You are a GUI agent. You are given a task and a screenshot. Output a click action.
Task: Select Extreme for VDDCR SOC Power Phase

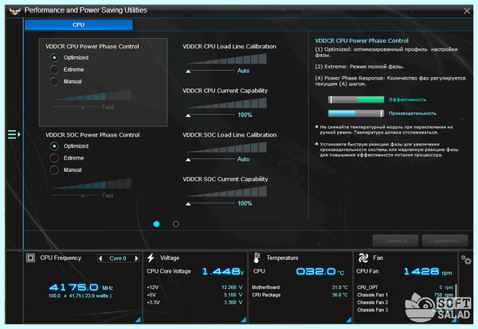54,158
